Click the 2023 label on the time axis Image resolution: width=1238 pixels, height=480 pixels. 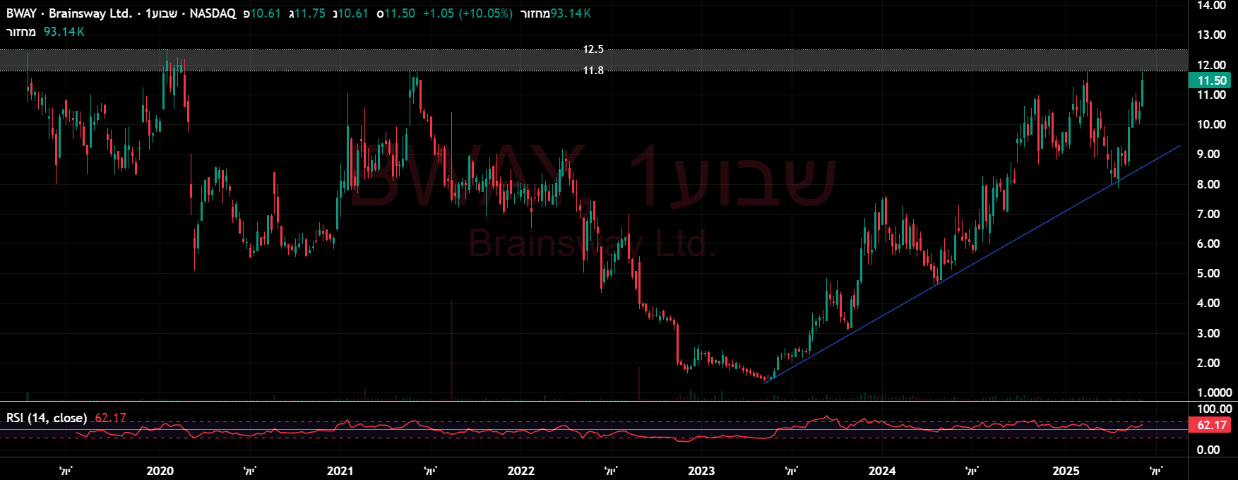pyautogui.click(x=701, y=471)
